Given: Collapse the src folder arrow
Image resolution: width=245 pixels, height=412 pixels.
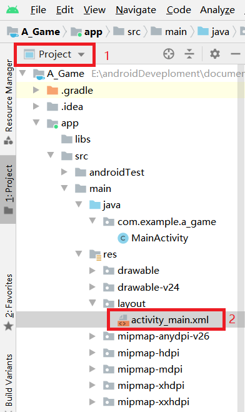Looking at the screenshot, I should 51,155.
